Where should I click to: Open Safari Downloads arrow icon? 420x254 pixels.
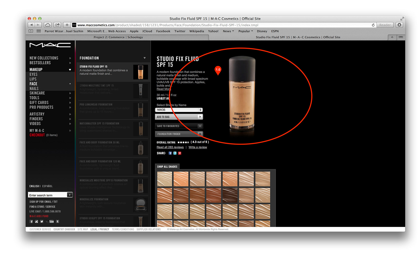click(399, 25)
